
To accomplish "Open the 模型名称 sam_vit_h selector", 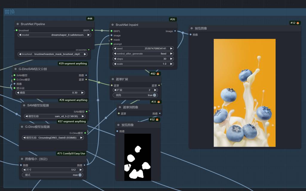I will click(x=54, y=116).
